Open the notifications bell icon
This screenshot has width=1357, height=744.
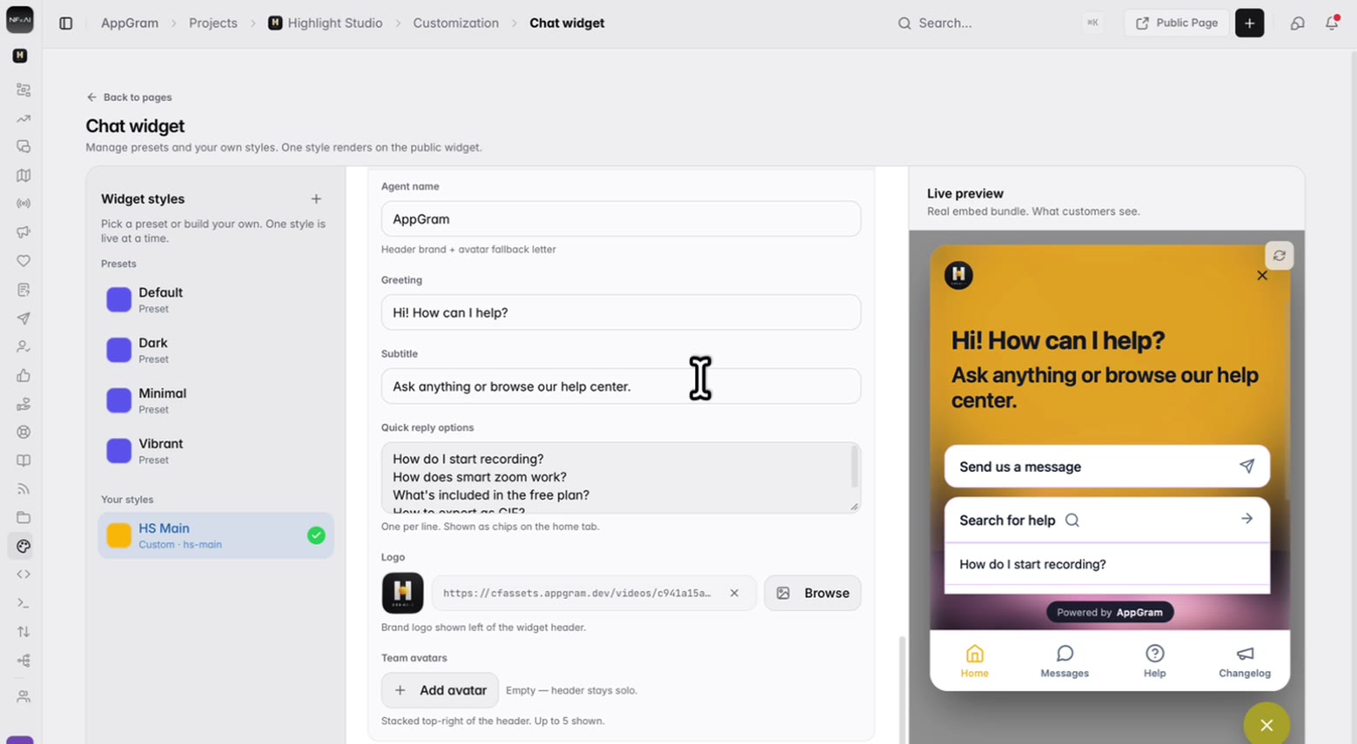pyautogui.click(x=1332, y=23)
